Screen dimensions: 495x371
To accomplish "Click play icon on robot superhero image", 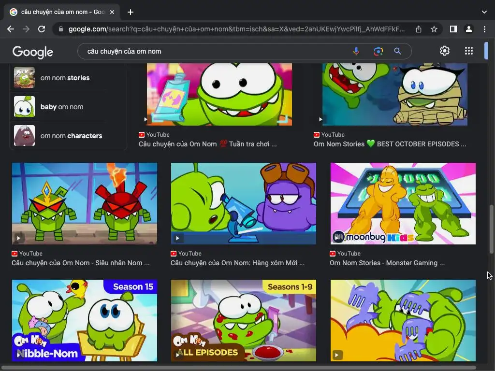I will pos(18,238).
